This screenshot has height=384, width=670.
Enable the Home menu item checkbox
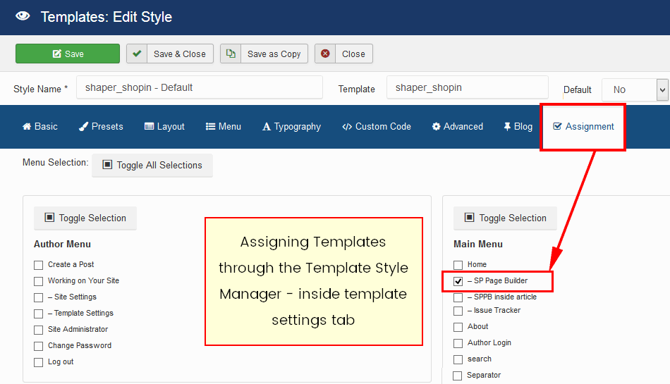pyautogui.click(x=458, y=265)
